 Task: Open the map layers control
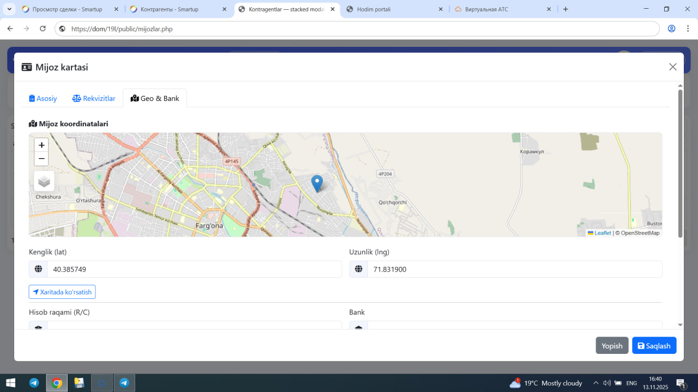coord(44,181)
